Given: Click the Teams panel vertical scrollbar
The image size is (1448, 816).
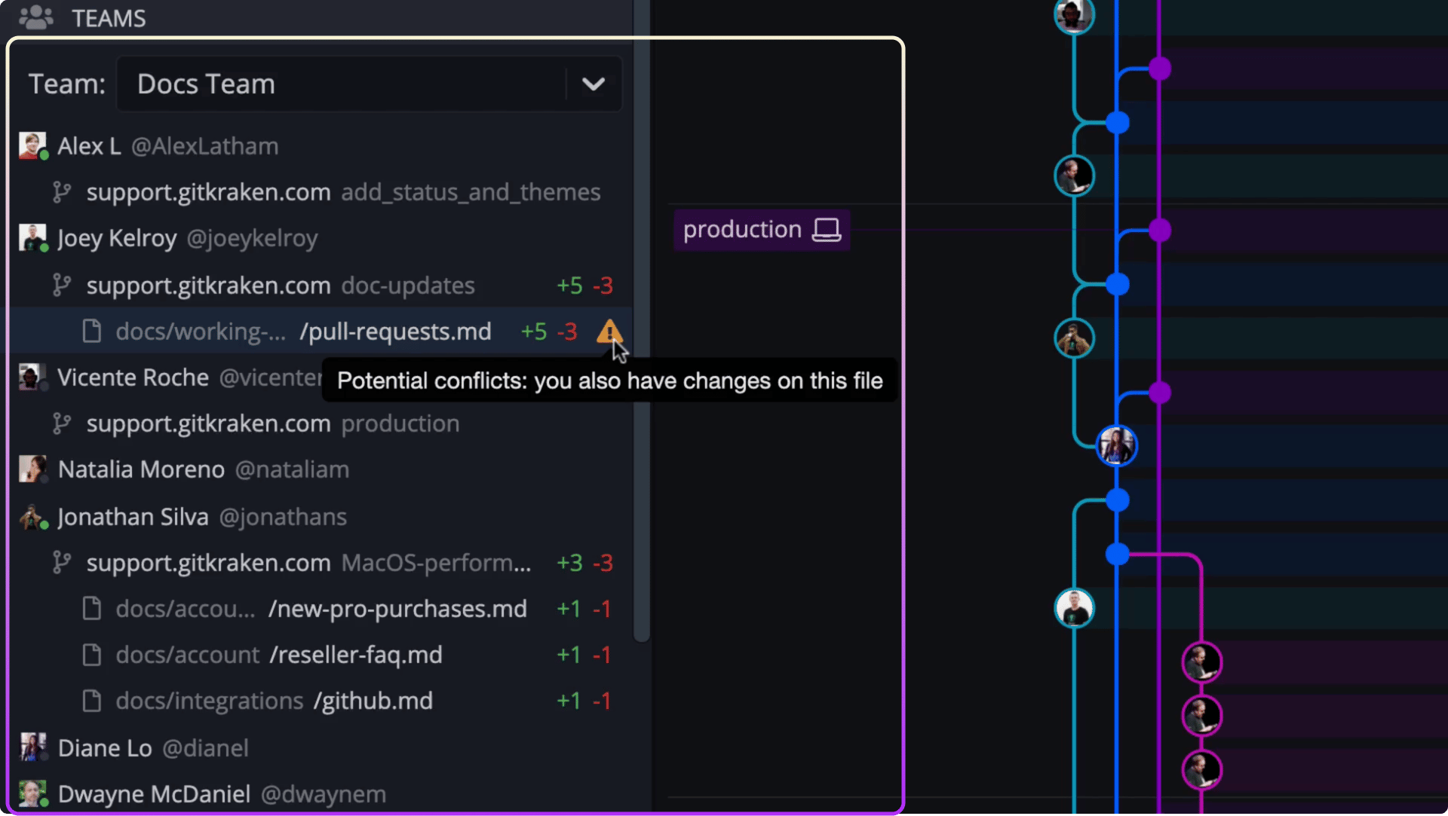Looking at the screenshot, I should (x=642, y=320).
